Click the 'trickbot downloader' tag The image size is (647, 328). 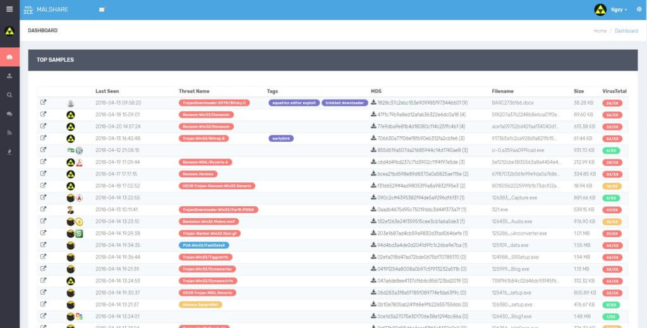[344, 102]
